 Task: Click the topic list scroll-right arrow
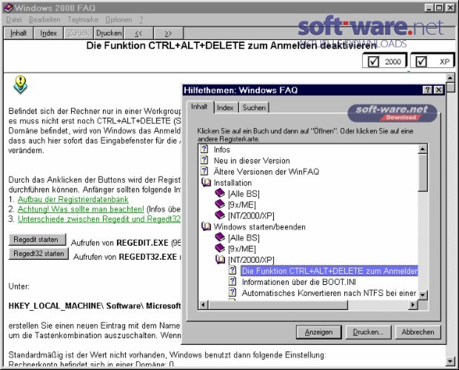pos(413,304)
